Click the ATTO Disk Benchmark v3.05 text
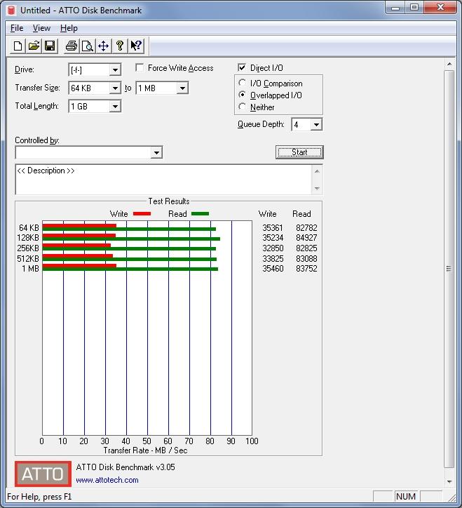The height and width of the screenshot is (508, 462). (125, 467)
